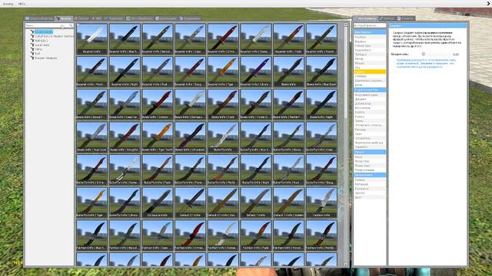
Task: Collapse the first blue tool category header
Action: [370, 32]
